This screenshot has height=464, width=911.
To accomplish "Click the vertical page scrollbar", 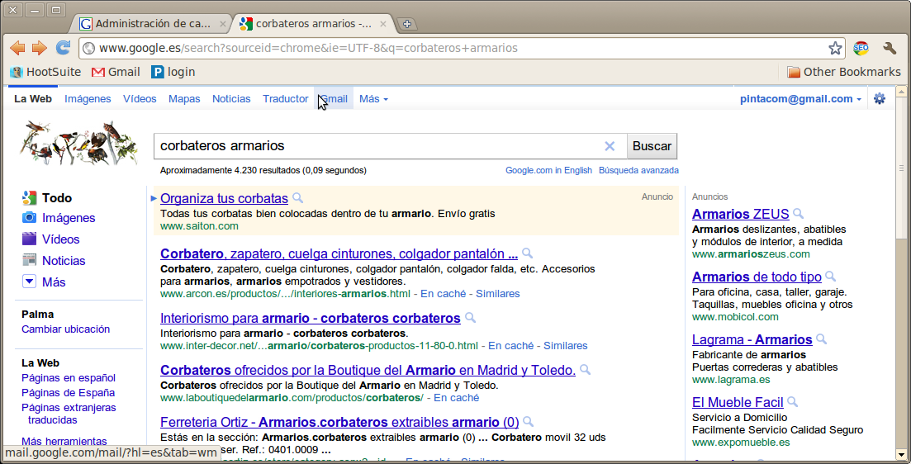I will coord(900,248).
